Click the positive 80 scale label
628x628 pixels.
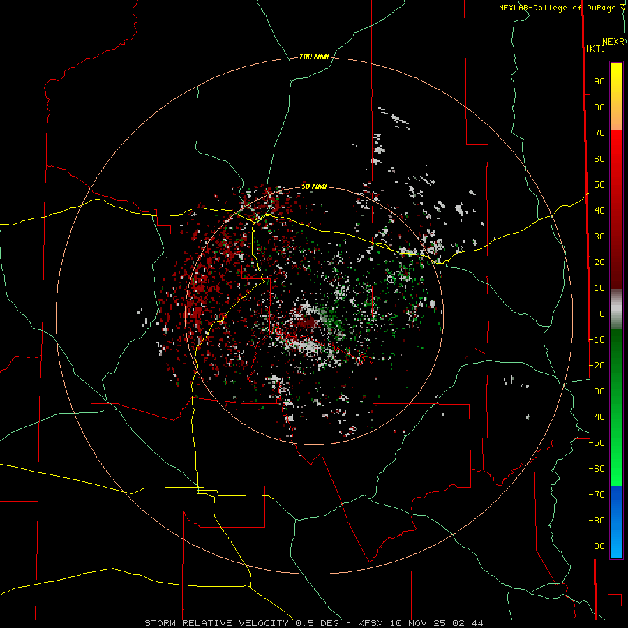(599, 107)
